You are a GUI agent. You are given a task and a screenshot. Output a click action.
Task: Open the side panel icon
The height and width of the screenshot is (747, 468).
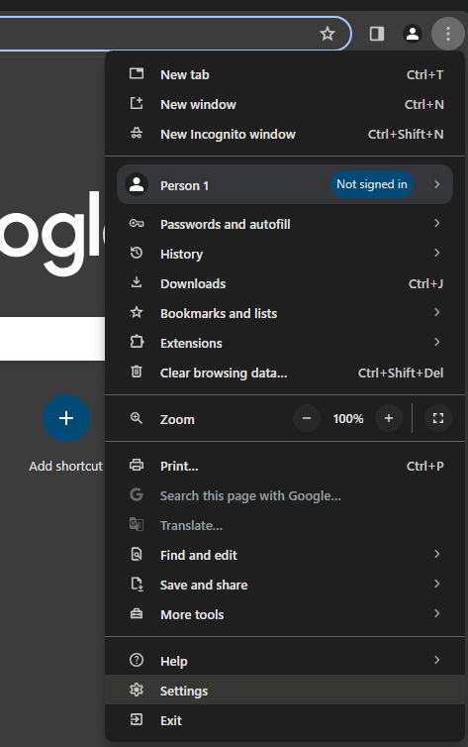[377, 34]
